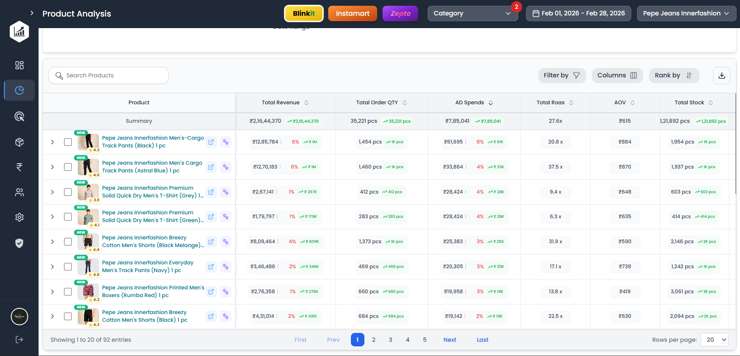Open the settings gear sidebar icon

point(19,217)
